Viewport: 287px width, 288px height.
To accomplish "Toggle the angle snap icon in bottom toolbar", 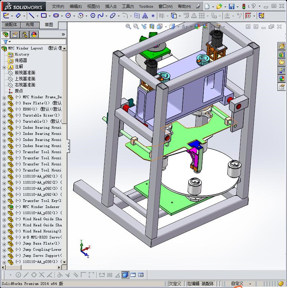I will pyautogui.click(x=118, y=275).
